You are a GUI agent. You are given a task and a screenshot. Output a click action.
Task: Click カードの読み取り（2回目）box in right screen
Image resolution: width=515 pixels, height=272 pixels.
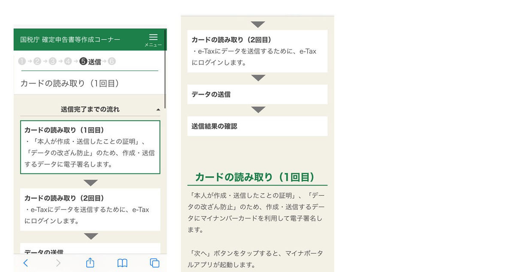257,51
